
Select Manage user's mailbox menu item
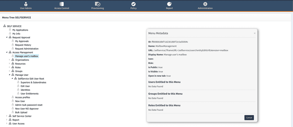pyautogui.click(x=27, y=56)
